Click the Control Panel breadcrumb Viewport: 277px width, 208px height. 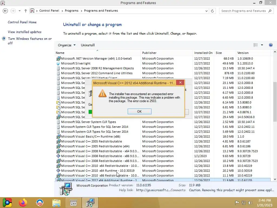click(49, 11)
